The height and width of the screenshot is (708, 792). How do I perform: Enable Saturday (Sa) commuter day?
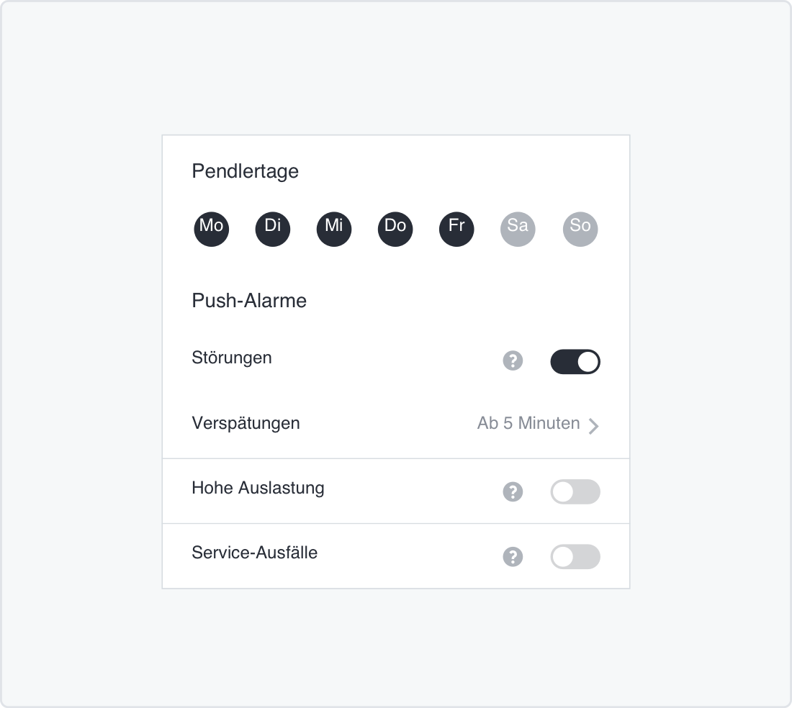pyautogui.click(x=518, y=230)
